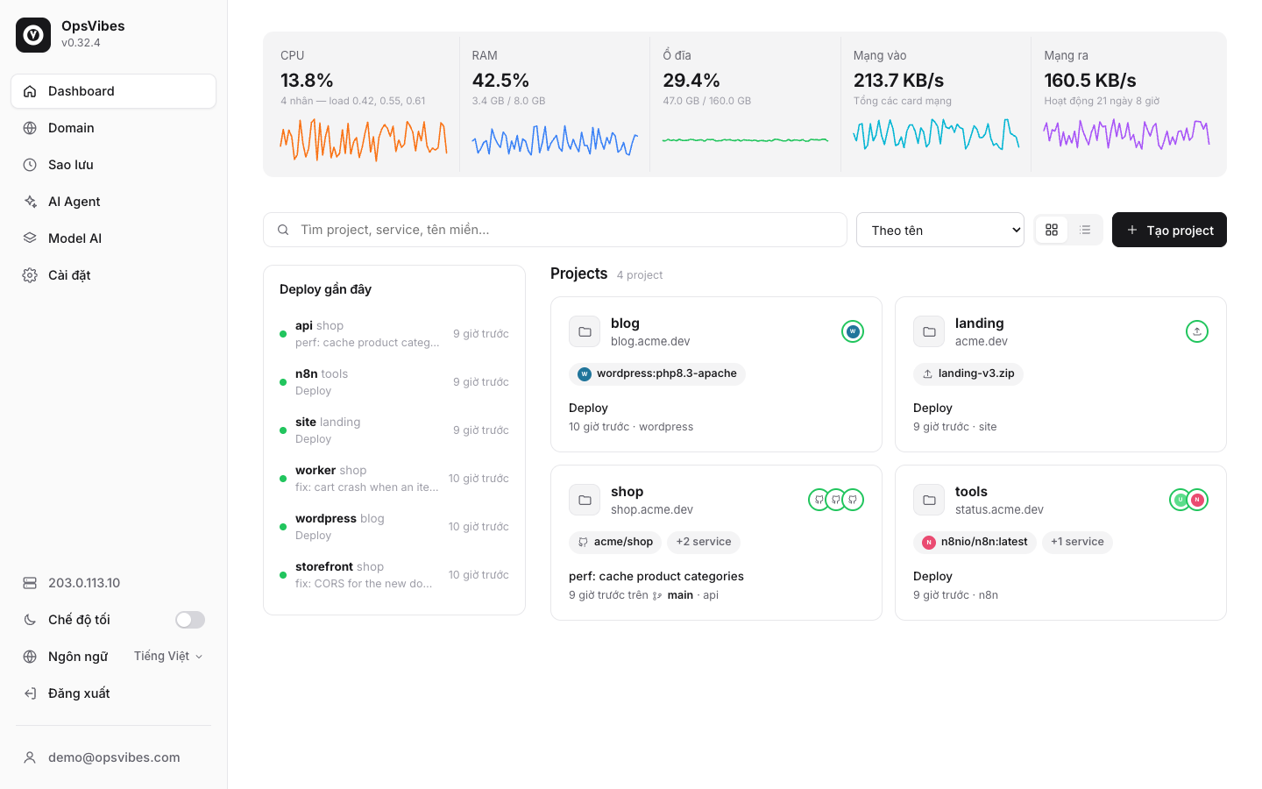Open recent deploy site landing
1262x789 pixels.
(x=394, y=430)
